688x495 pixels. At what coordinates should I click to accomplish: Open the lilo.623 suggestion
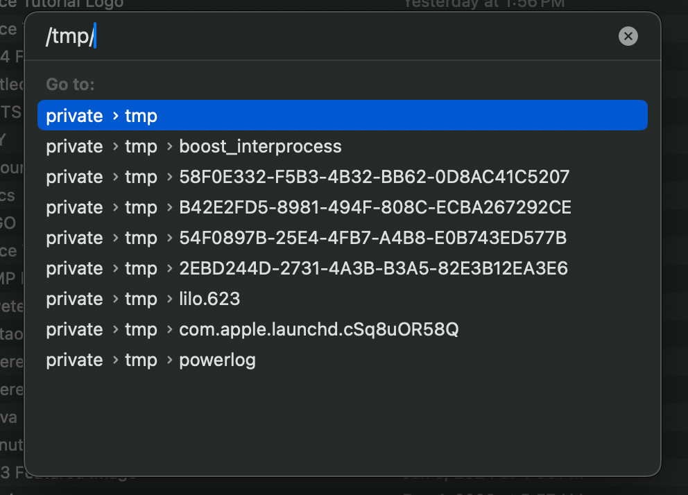[x=209, y=299]
